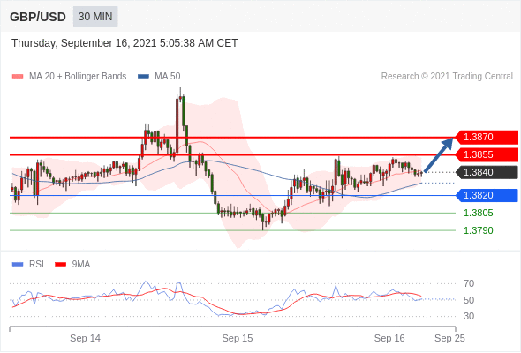Click the Sep 16 date axis label
The width and height of the screenshot is (521, 353).
[389, 338]
